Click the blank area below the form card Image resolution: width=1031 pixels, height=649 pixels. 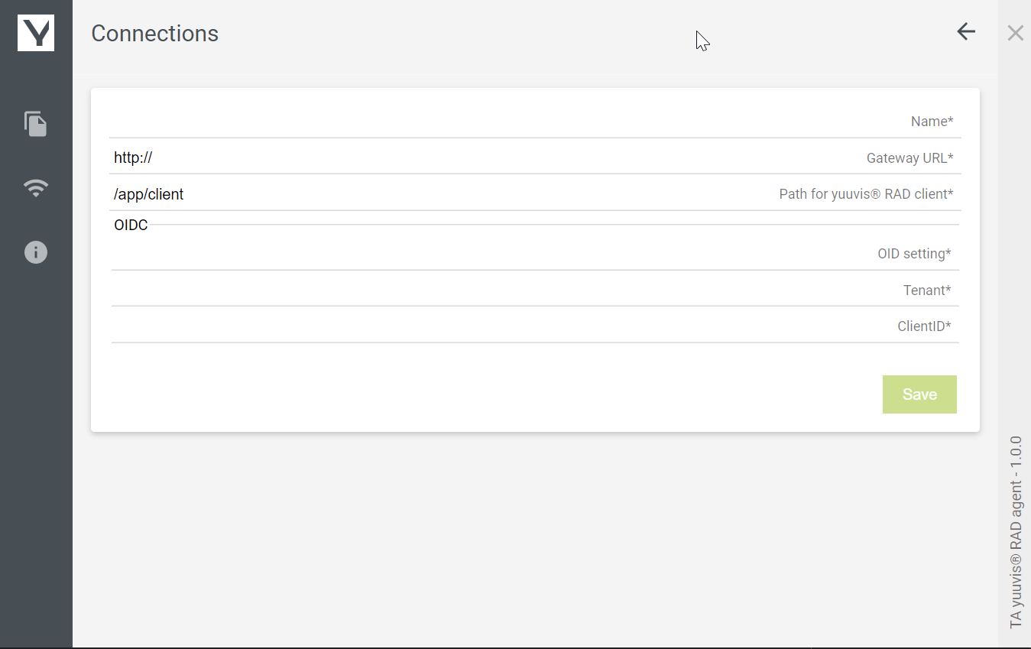[535, 535]
